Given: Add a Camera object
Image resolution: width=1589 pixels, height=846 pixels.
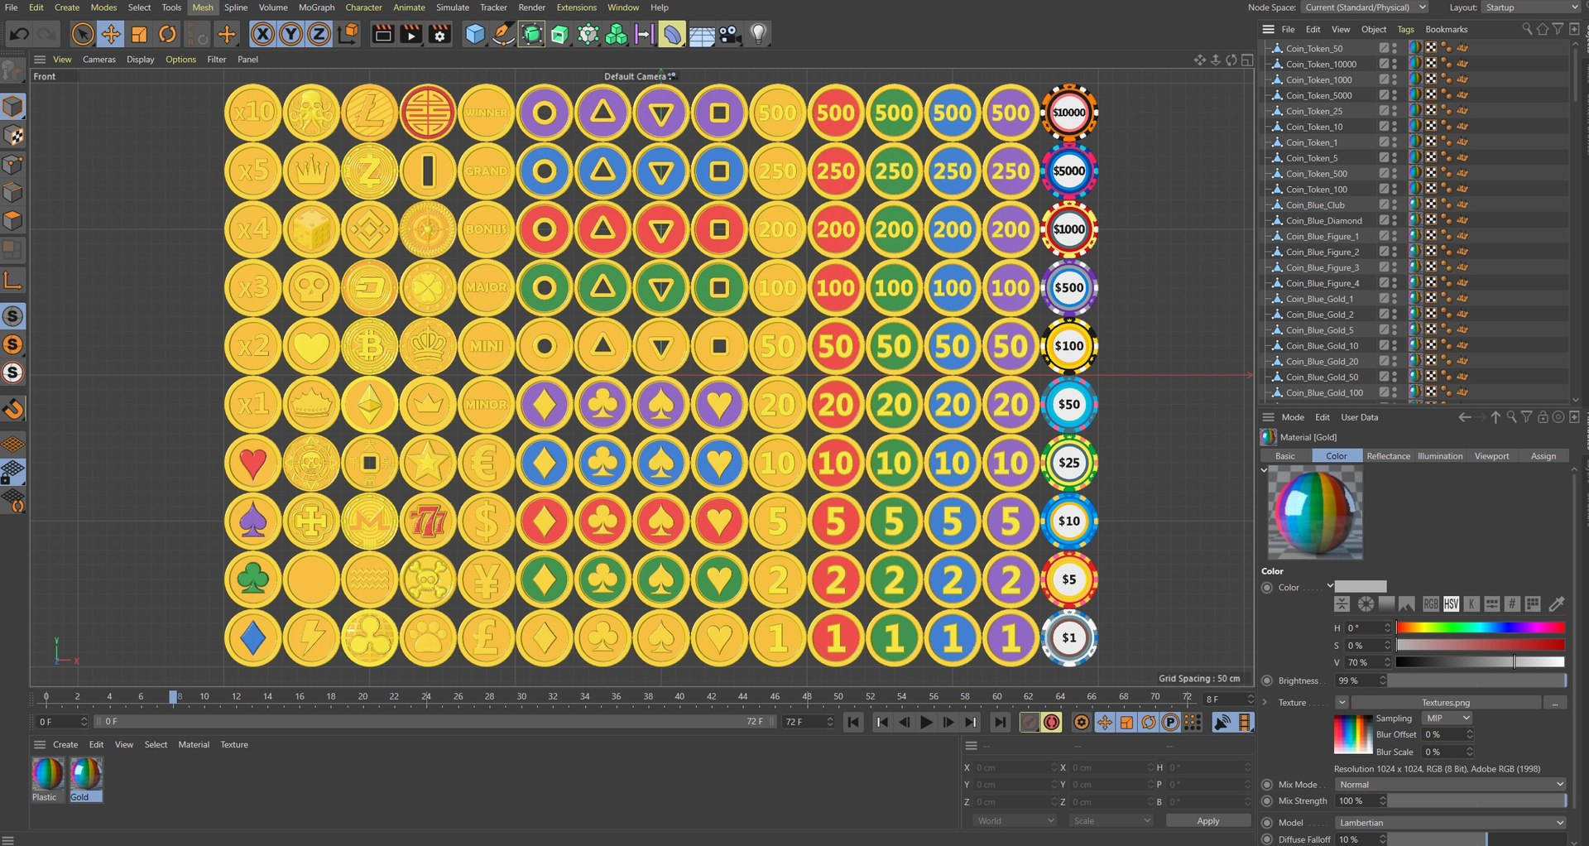Looking at the screenshot, I should (730, 34).
